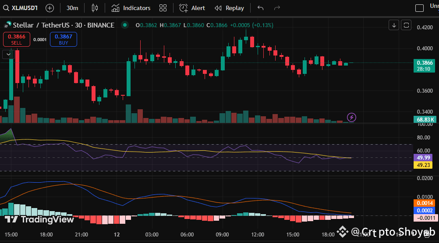Click the RSI value label 49.99

click(x=423, y=157)
